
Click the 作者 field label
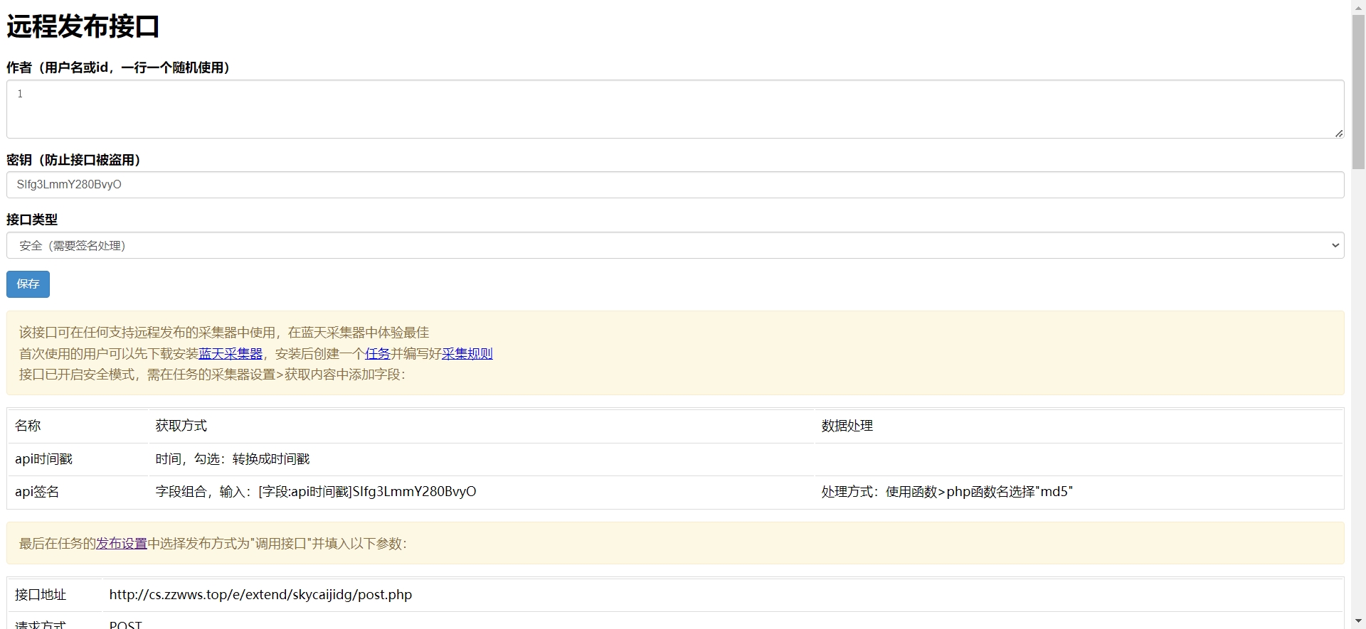117,68
